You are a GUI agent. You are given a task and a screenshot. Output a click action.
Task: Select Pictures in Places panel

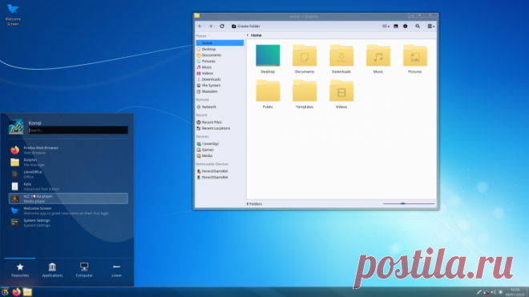tap(220, 61)
